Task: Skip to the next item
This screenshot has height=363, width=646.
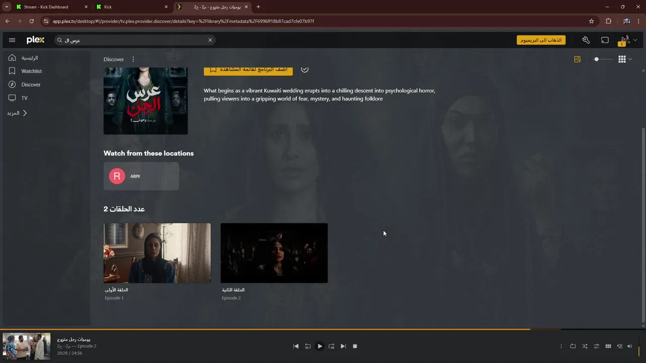Action: pyautogui.click(x=343, y=346)
